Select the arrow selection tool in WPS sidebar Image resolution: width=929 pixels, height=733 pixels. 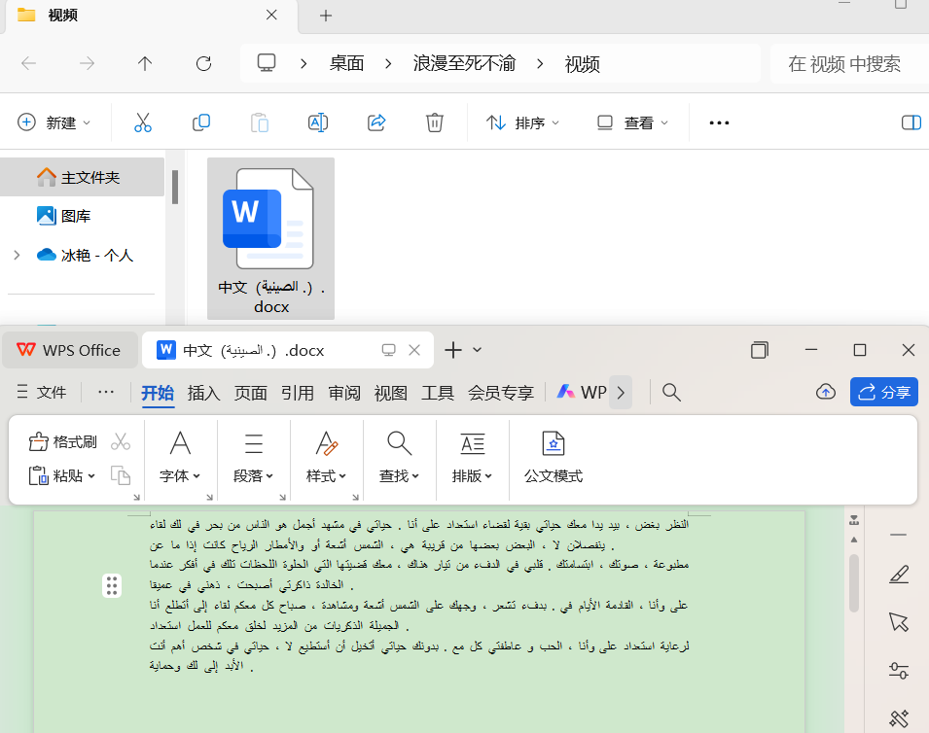coord(899,622)
